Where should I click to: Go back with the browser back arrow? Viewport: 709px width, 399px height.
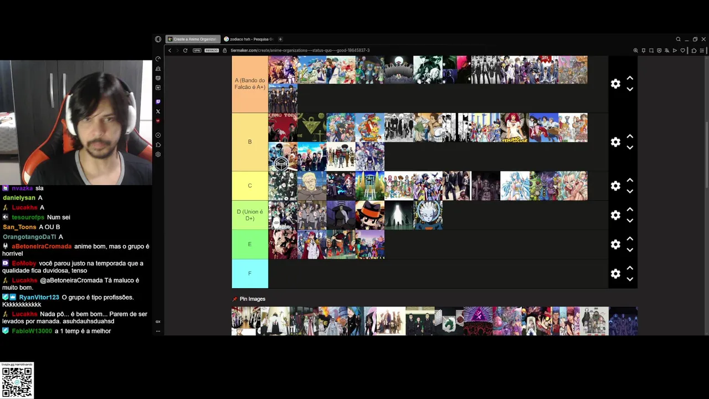(x=170, y=50)
